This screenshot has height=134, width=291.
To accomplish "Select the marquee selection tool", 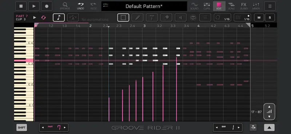I will coord(123,17).
